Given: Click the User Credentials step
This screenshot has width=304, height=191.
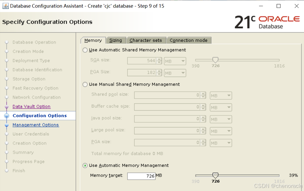Looking at the screenshot, I should tap(31, 134).
